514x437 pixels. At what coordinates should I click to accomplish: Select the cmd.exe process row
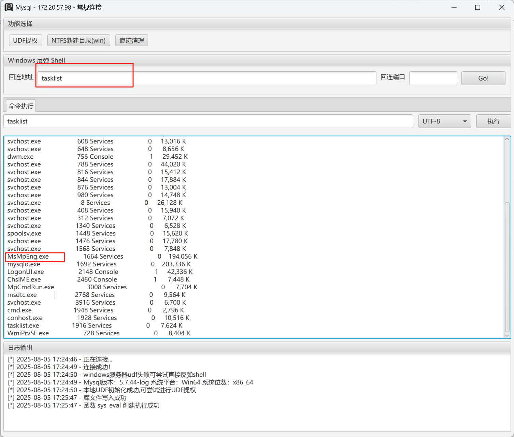(96, 310)
